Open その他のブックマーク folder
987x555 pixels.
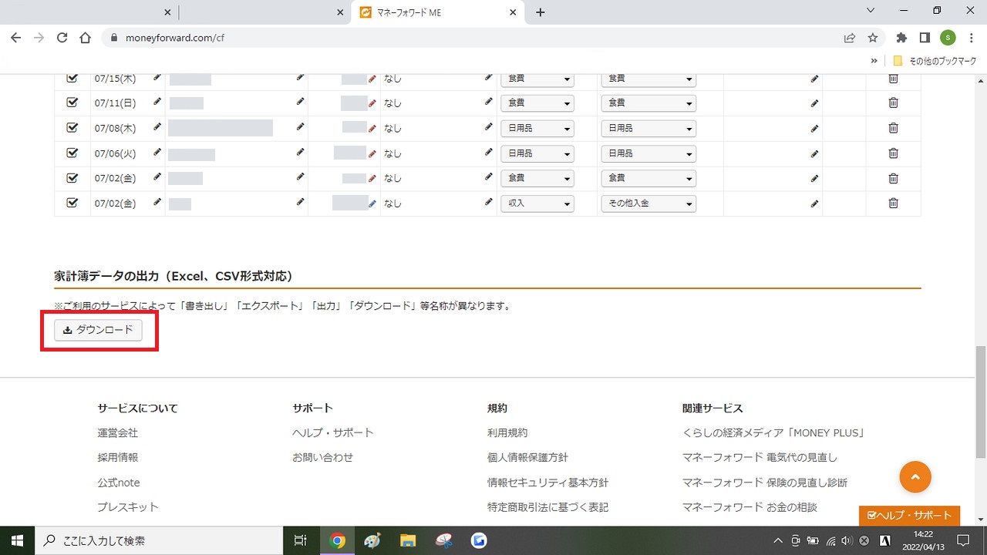point(935,60)
